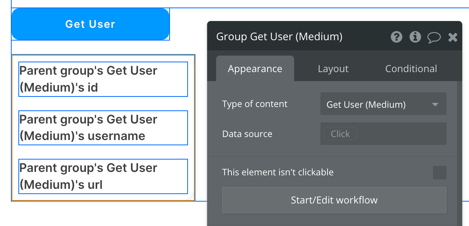The image size is (469, 226).
Task: Enable "This element isn't clickable" checkbox
Action: point(439,173)
